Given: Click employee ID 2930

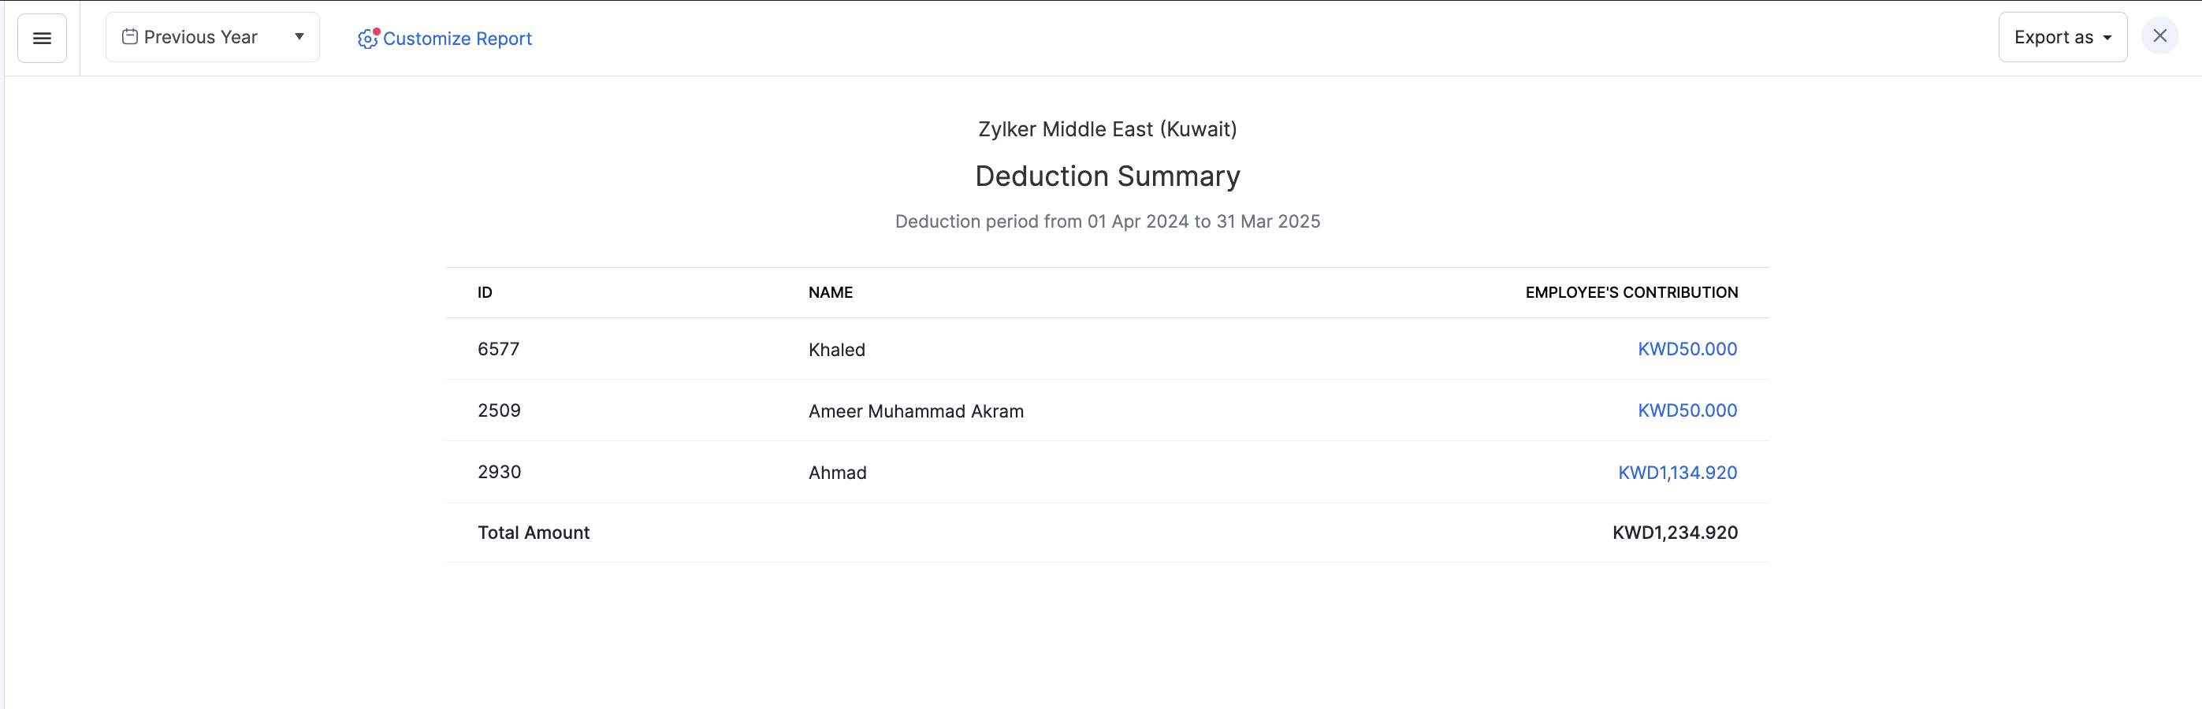Looking at the screenshot, I should click(499, 472).
